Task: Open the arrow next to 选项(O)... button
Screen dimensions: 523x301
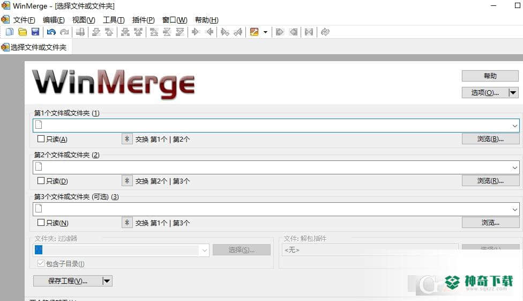Action: pyautogui.click(x=513, y=92)
